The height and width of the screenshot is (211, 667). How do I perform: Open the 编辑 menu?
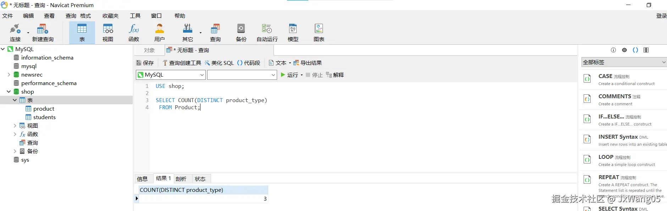[x=28, y=16]
